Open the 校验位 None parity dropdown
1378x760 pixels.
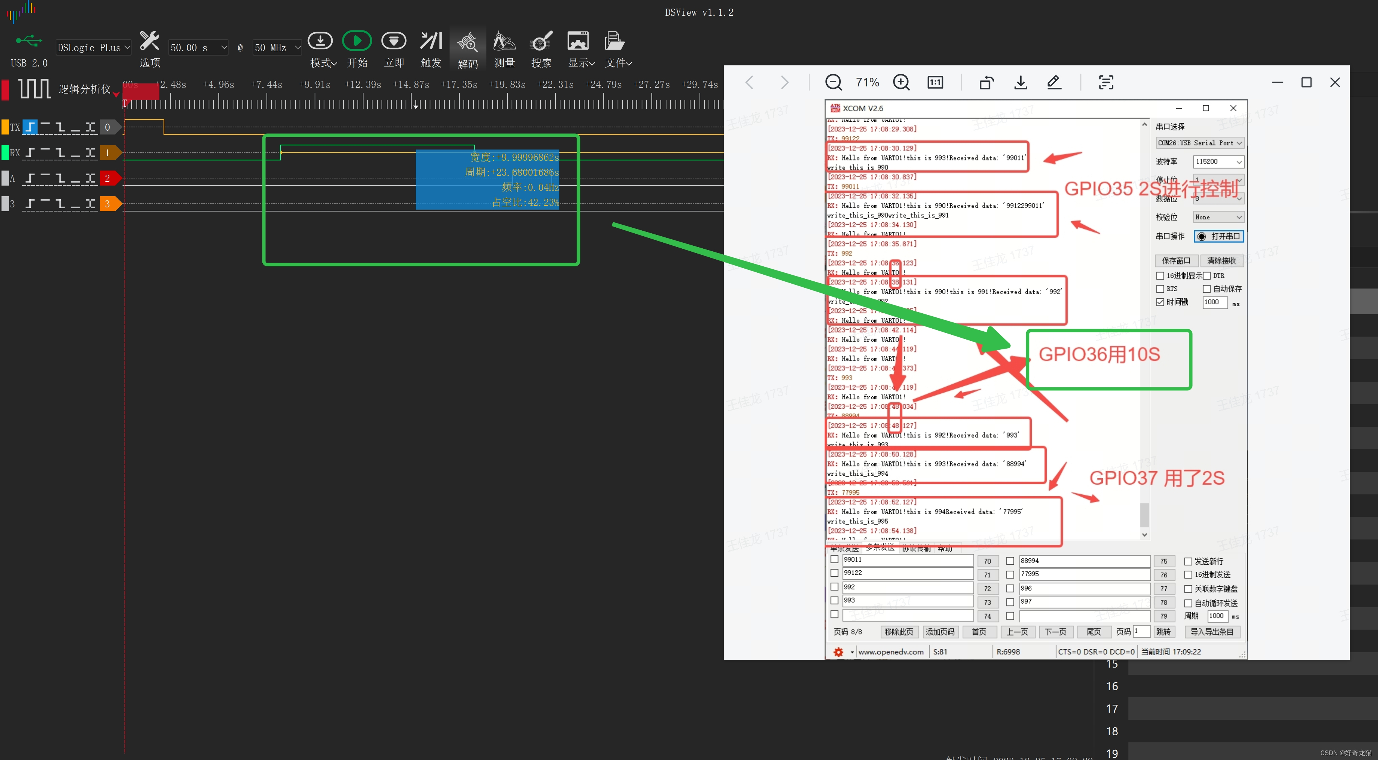(1218, 217)
